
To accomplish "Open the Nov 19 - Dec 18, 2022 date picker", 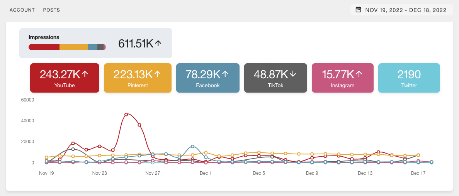I will 405,10.
